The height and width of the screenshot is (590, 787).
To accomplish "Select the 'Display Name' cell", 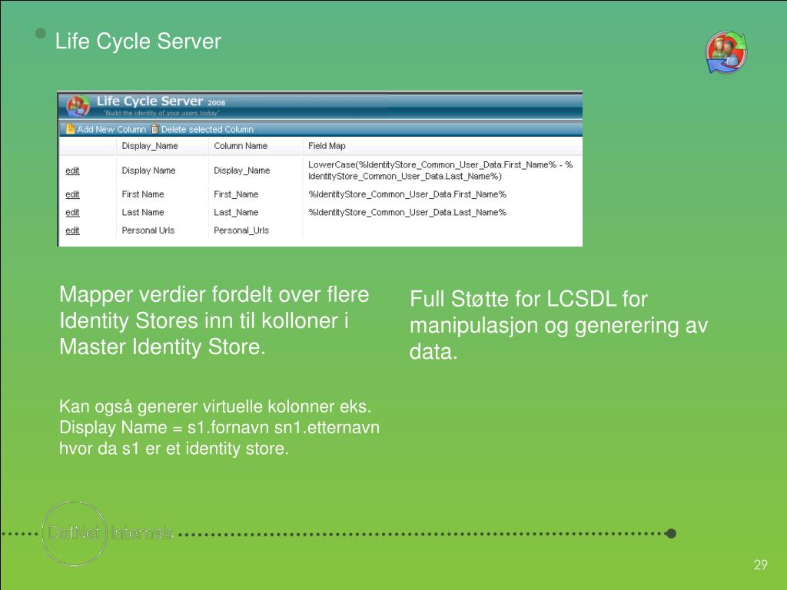I will pyautogui.click(x=148, y=171).
